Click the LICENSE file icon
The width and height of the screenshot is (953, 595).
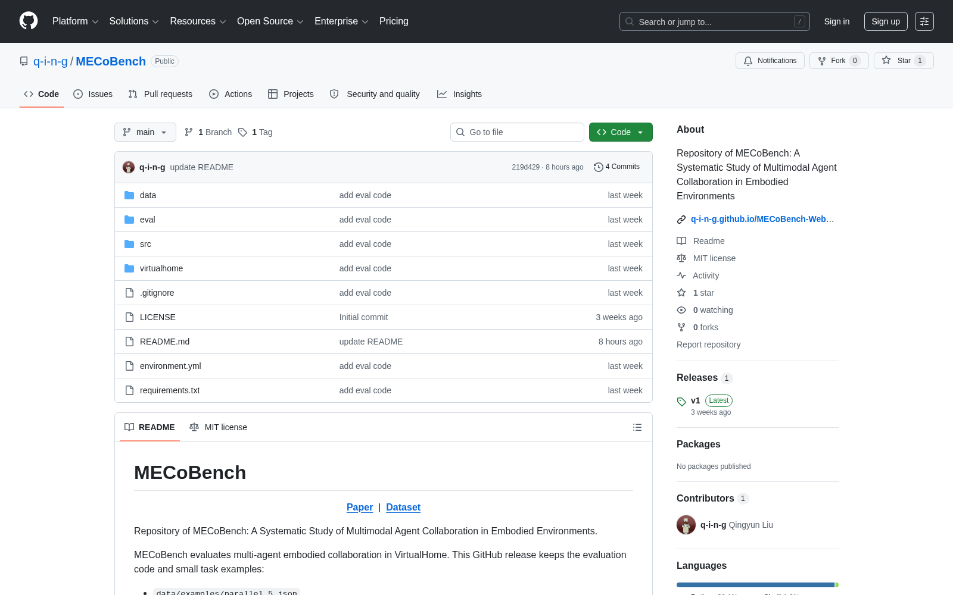click(129, 317)
